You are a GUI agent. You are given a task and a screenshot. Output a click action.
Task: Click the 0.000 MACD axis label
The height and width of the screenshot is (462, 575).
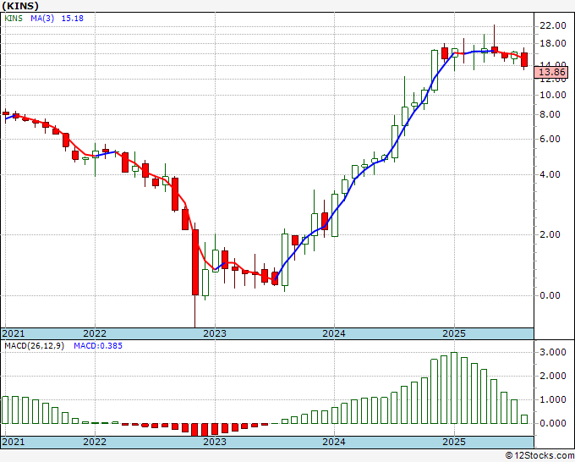point(553,423)
